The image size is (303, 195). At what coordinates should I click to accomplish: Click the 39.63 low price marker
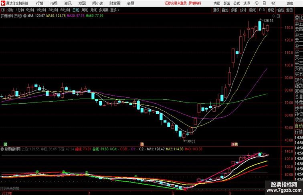pos(191,141)
